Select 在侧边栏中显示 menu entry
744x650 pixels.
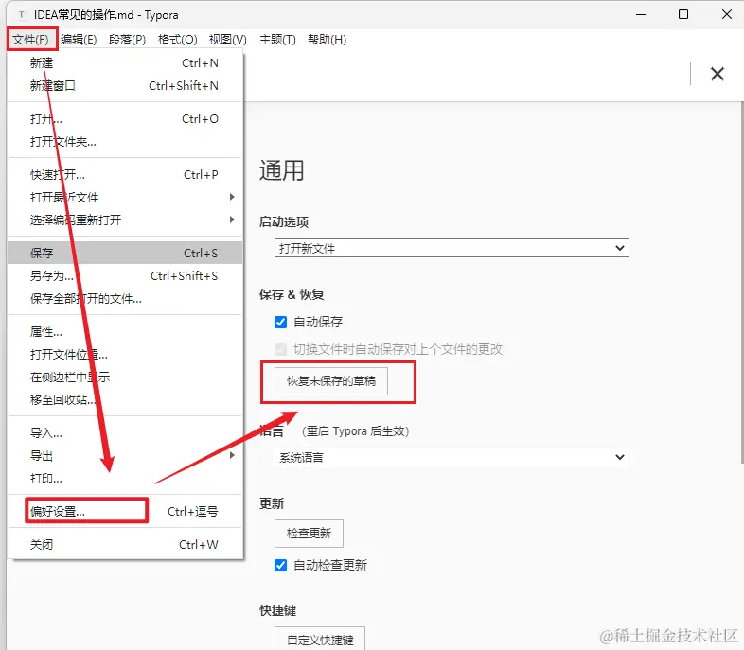125,378
